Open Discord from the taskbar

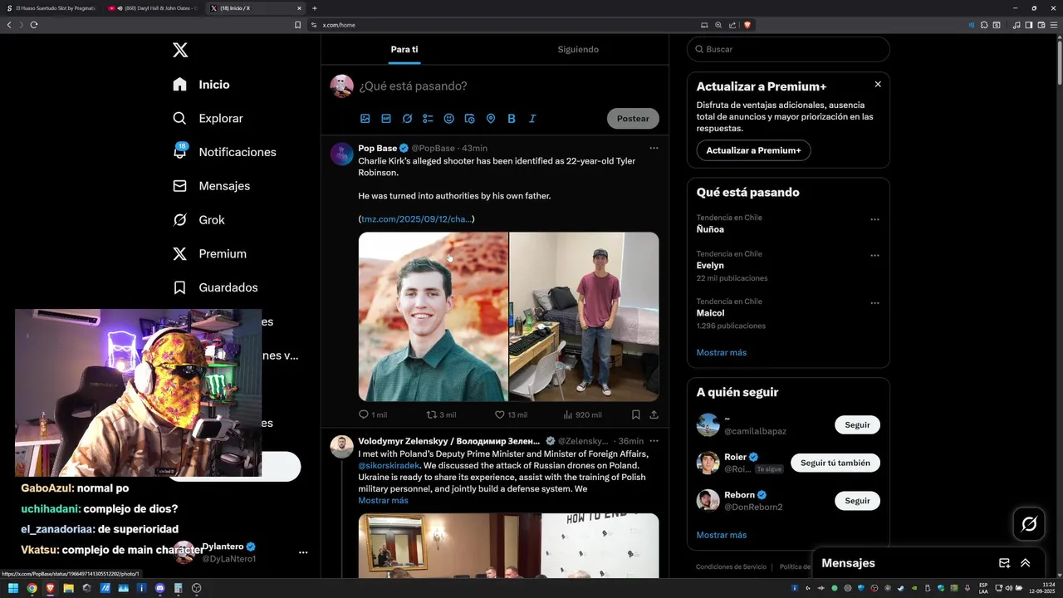(159, 588)
